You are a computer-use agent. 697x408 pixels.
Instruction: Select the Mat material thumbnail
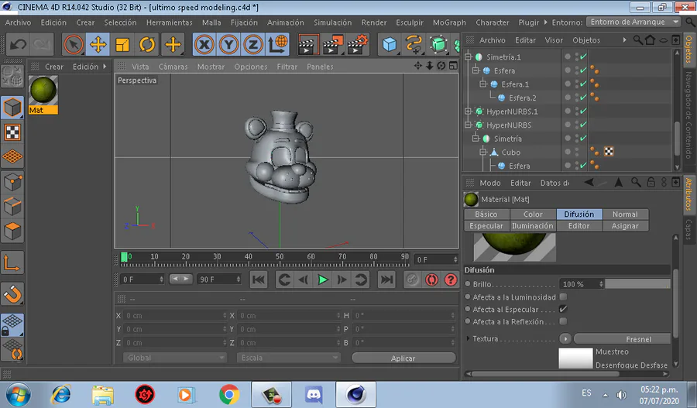[43, 91]
